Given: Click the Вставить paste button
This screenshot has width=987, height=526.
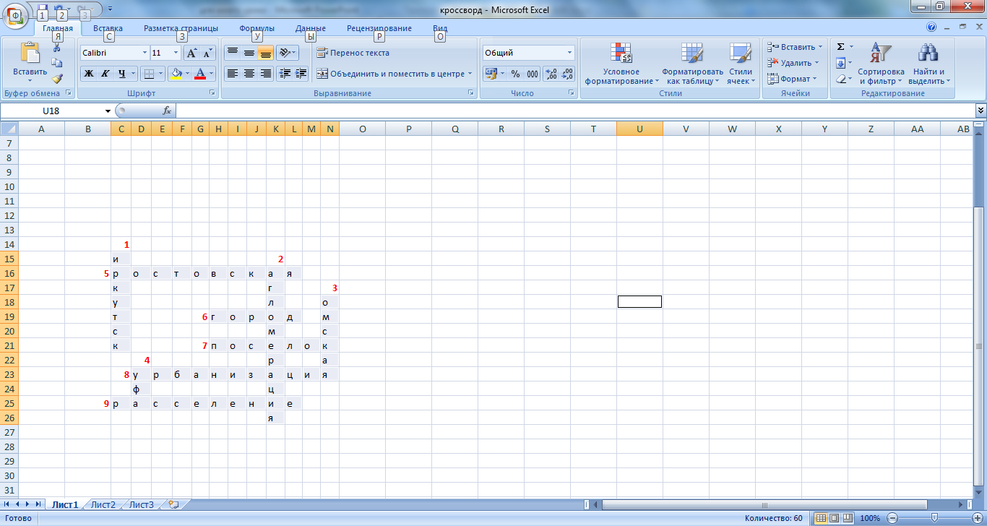Looking at the screenshot, I should [x=30, y=62].
